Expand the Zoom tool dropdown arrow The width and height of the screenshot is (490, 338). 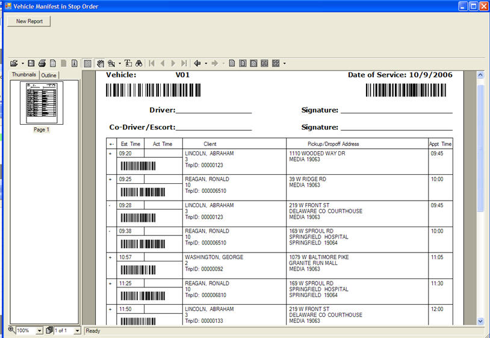(120, 64)
